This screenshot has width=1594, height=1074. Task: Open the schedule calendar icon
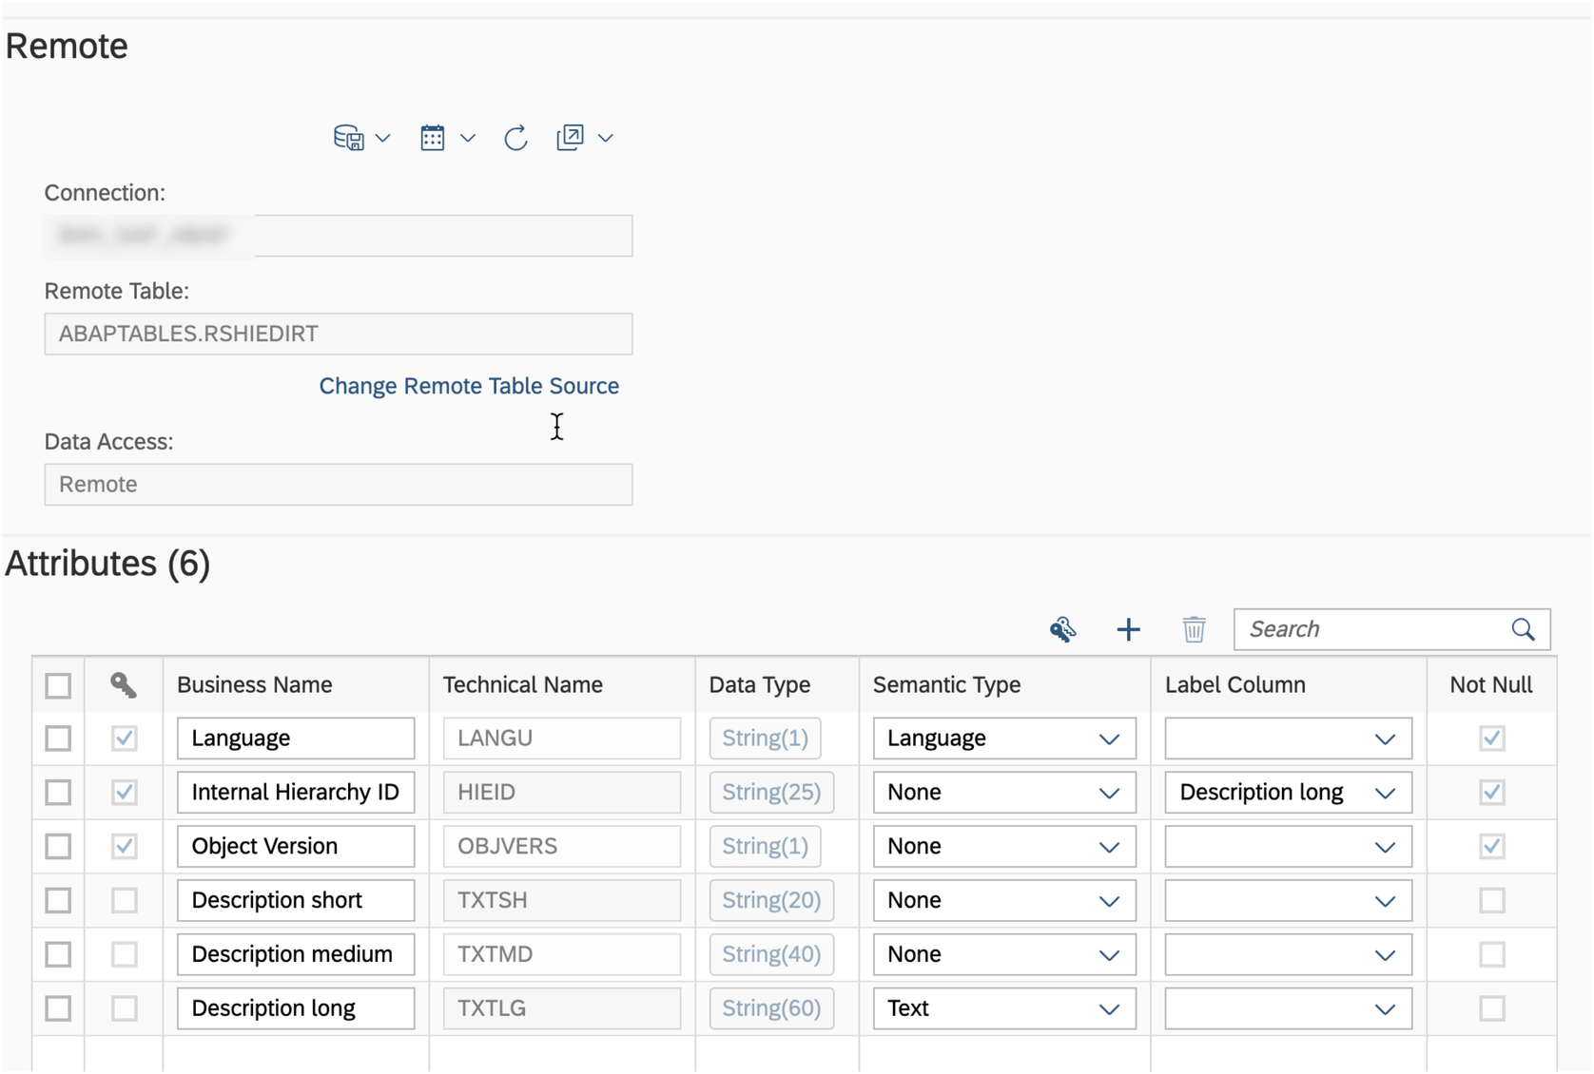pyautogui.click(x=433, y=137)
